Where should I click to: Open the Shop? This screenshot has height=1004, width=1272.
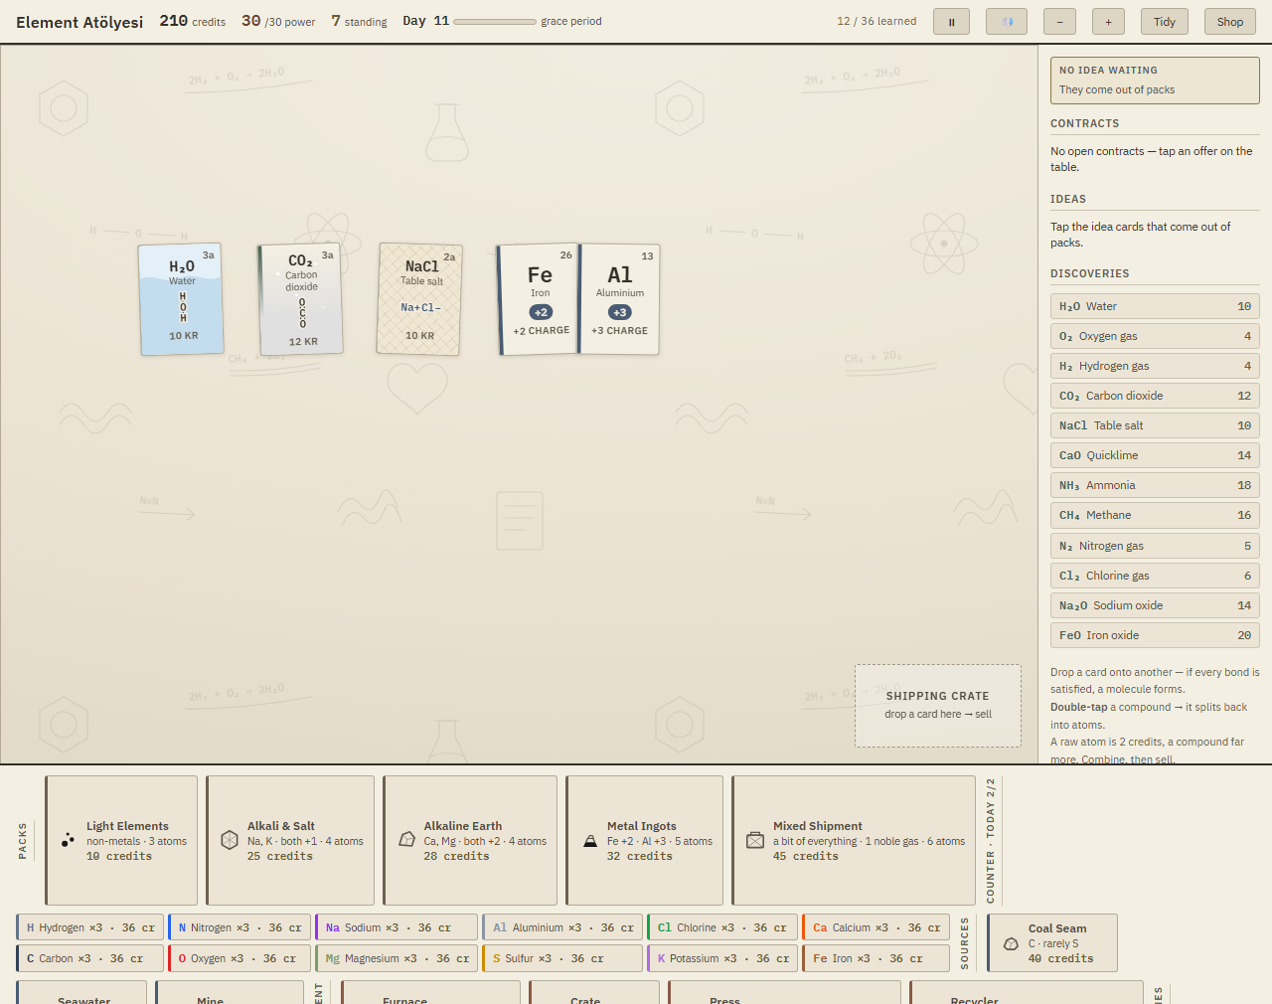(x=1230, y=22)
